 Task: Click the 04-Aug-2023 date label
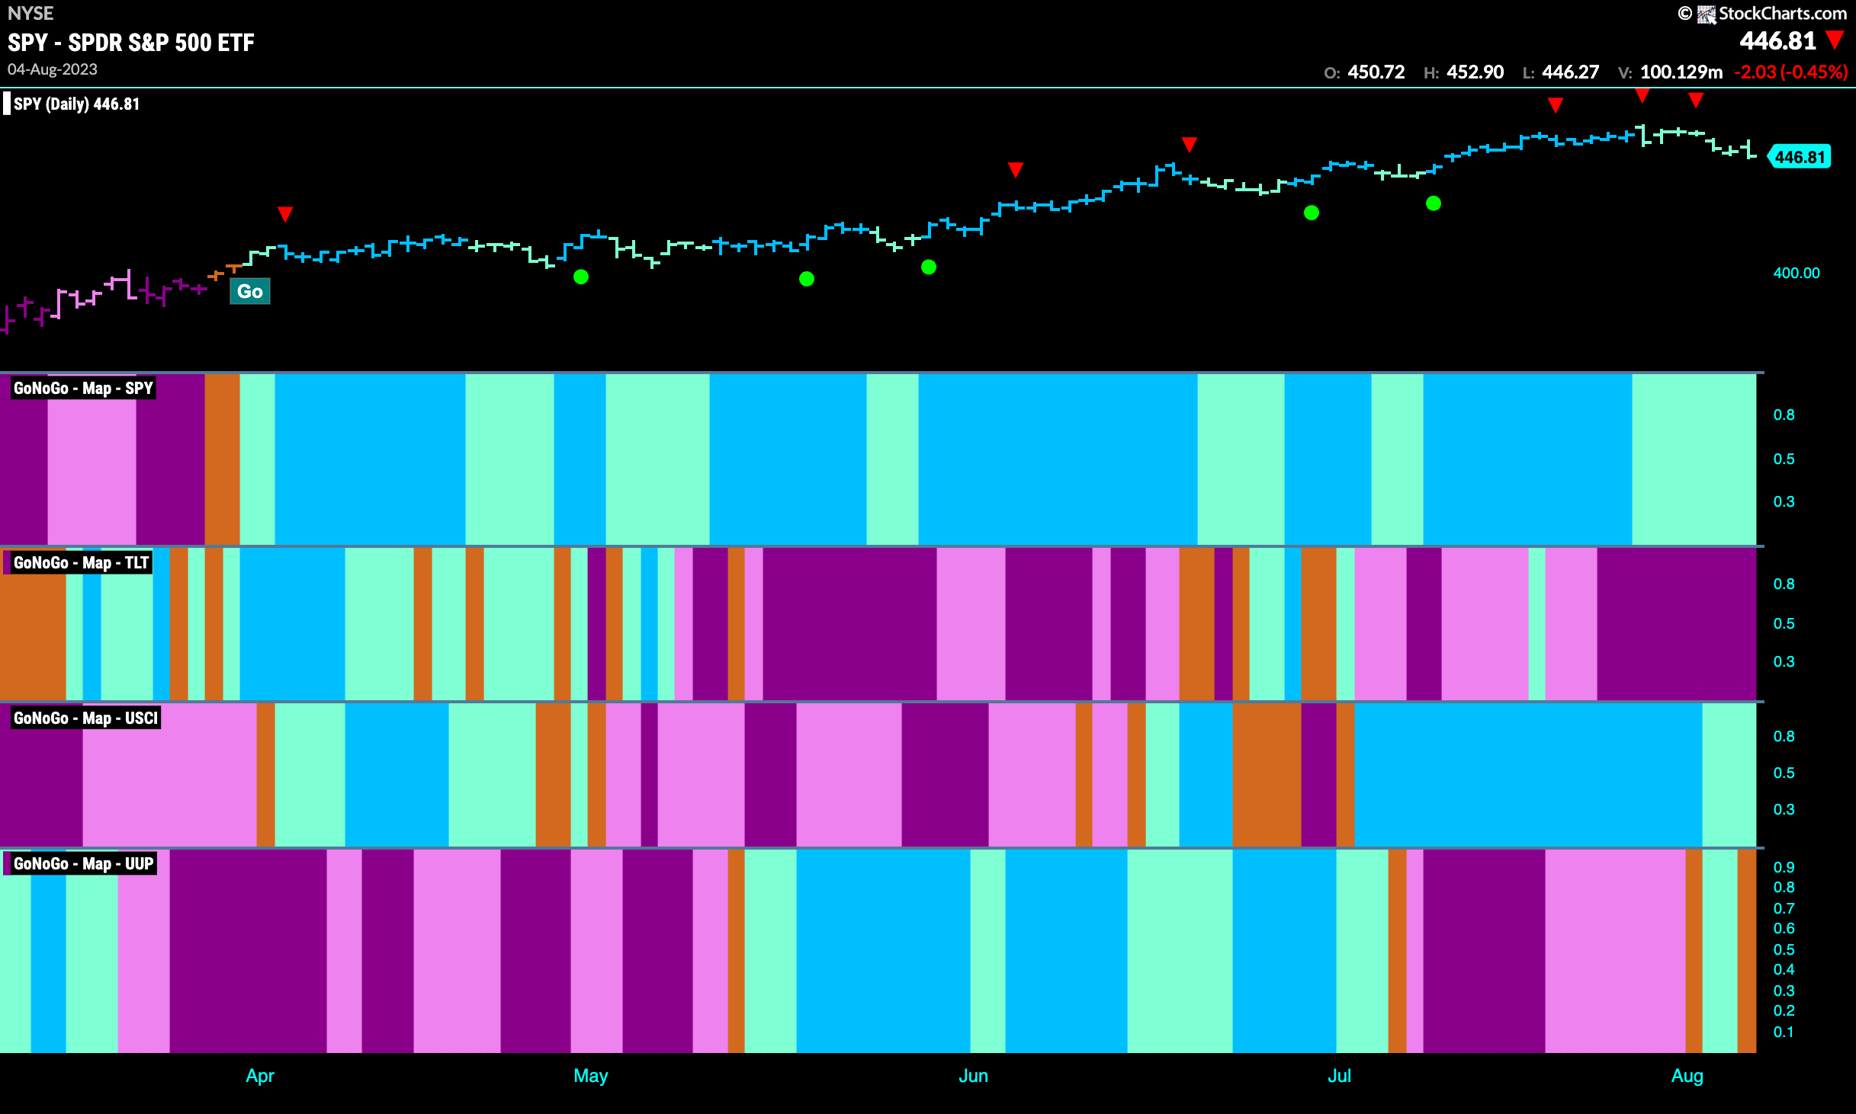coord(53,69)
